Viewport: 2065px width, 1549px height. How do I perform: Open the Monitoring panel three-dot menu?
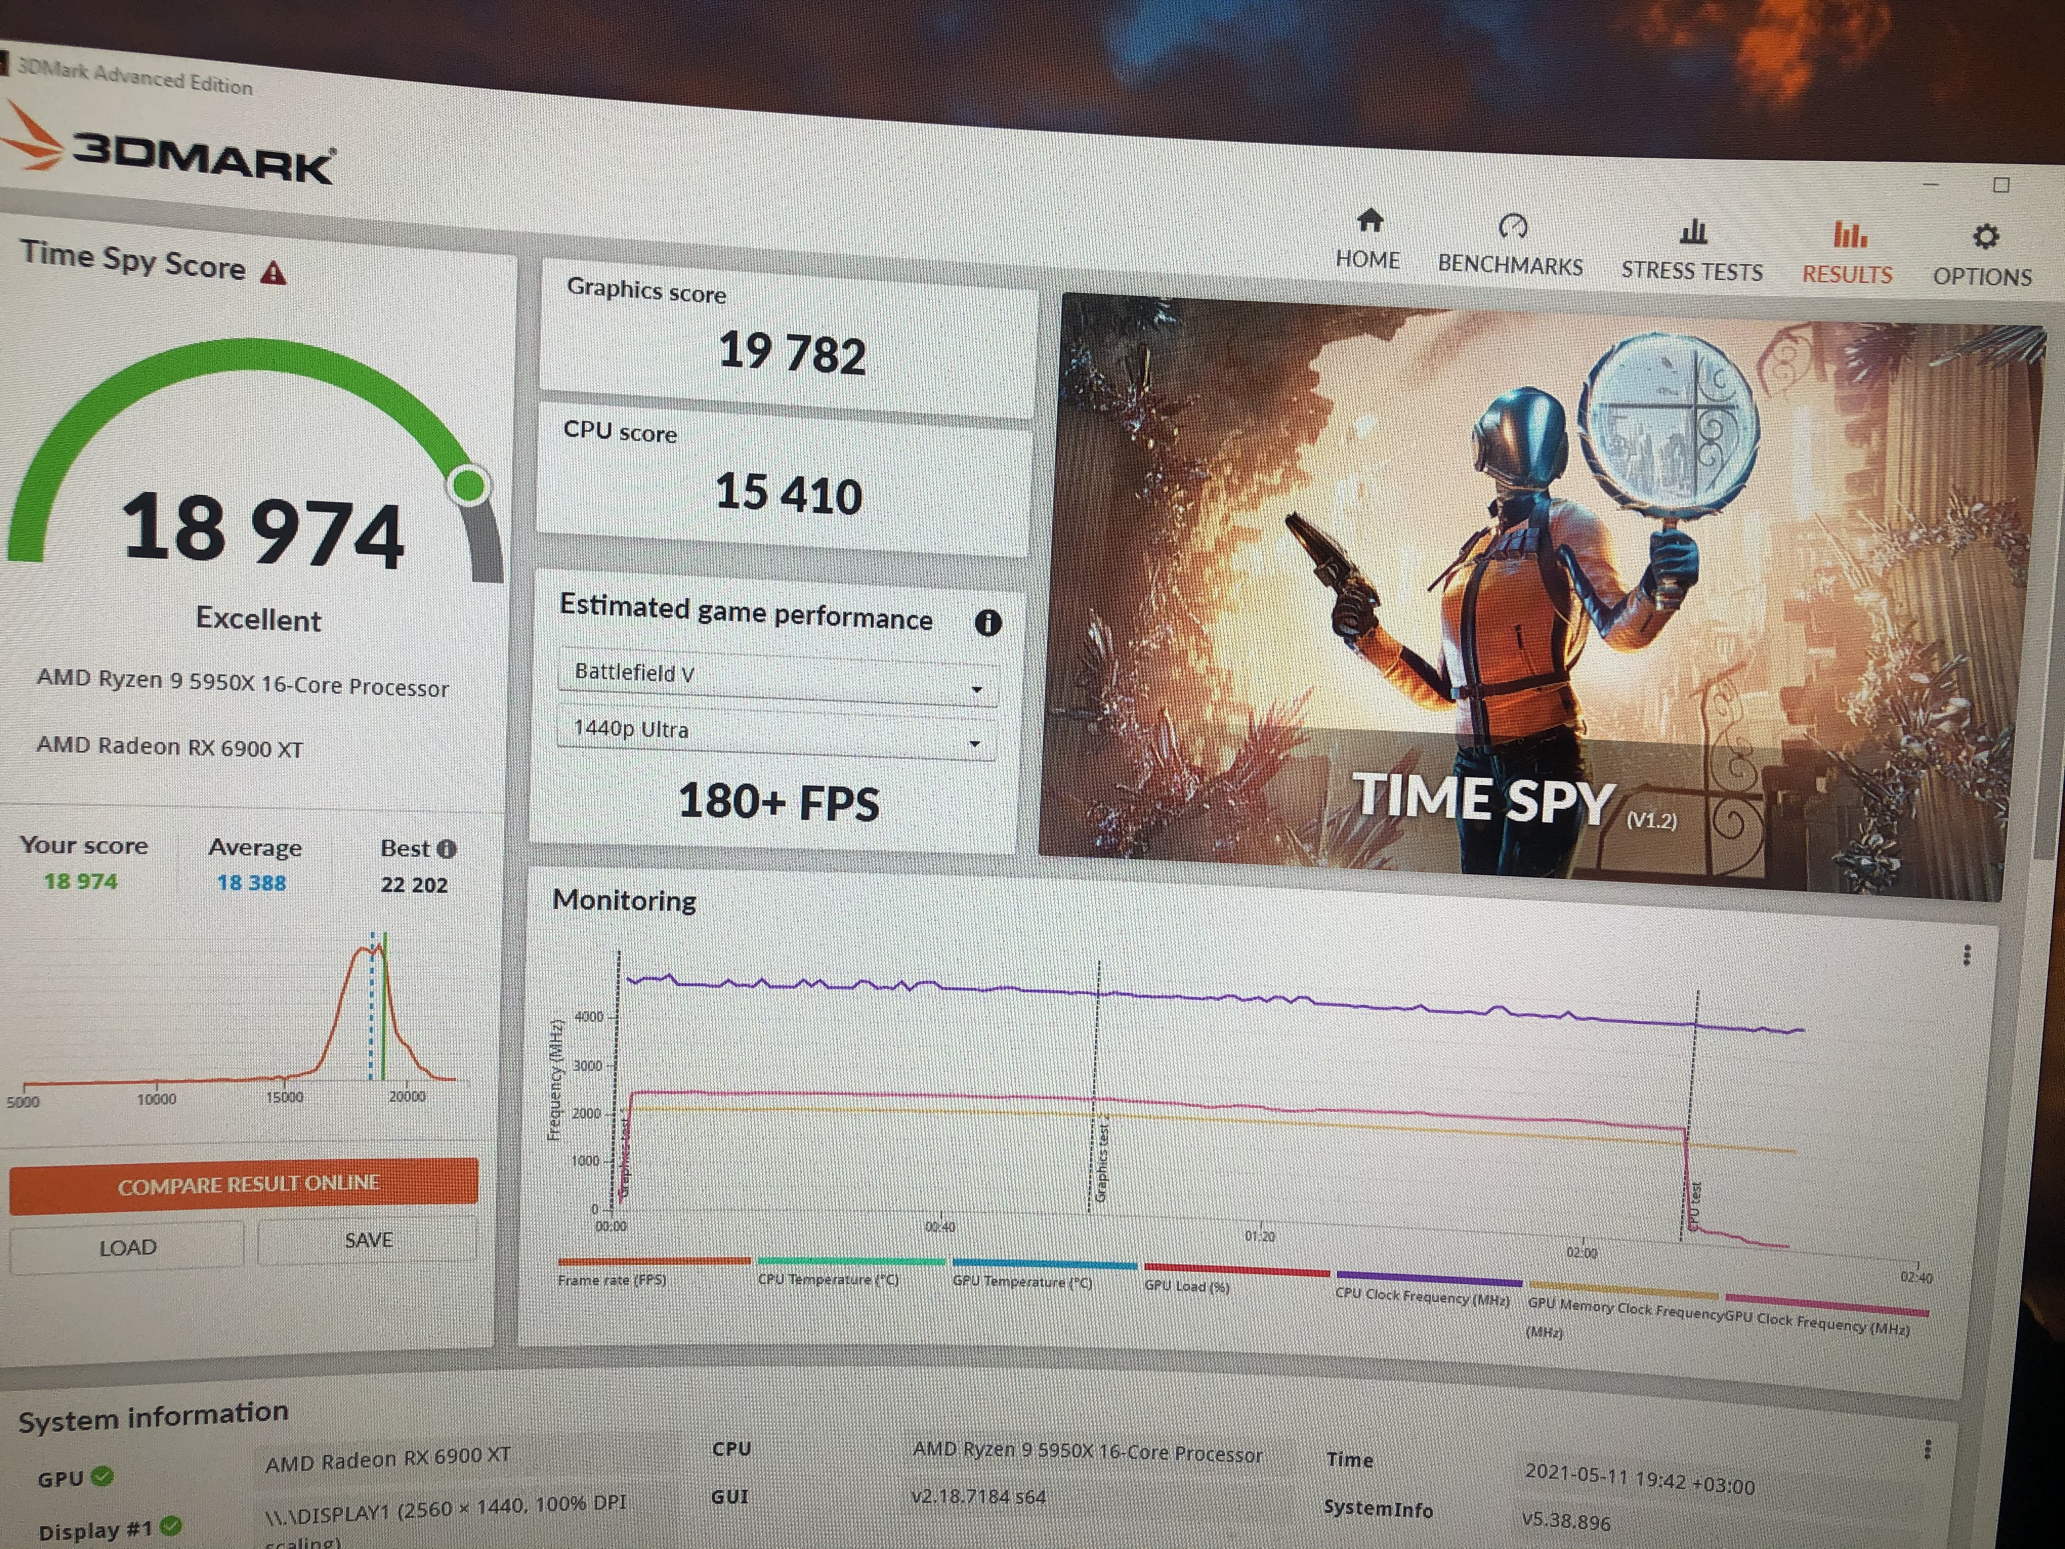(x=1966, y=955)
